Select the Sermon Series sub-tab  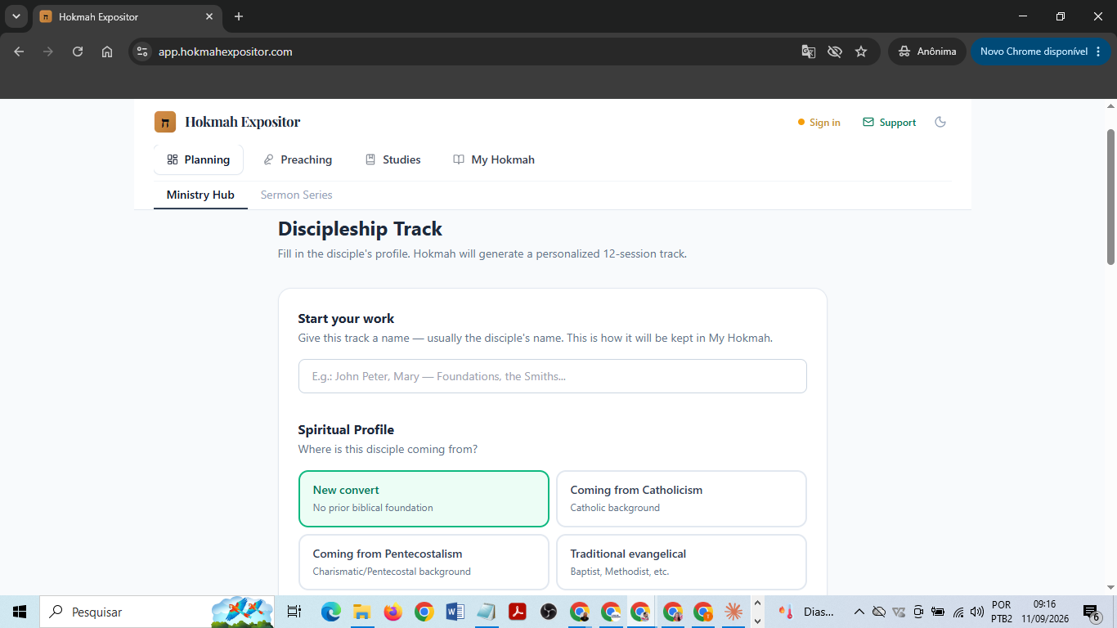click(296, 195)
